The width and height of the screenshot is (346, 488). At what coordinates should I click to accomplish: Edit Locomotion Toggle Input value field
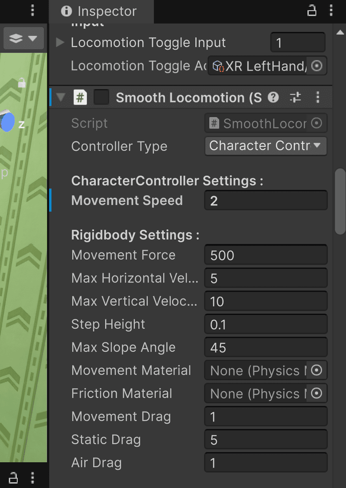pyautogui.click(x=298, y=42)
